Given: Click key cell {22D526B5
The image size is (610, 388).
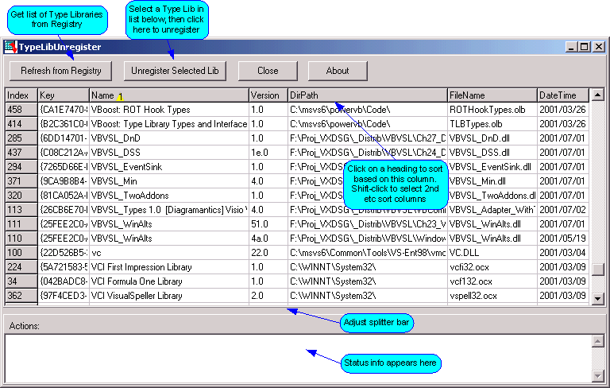Looking at the screenshot, I should coord(64,252).
